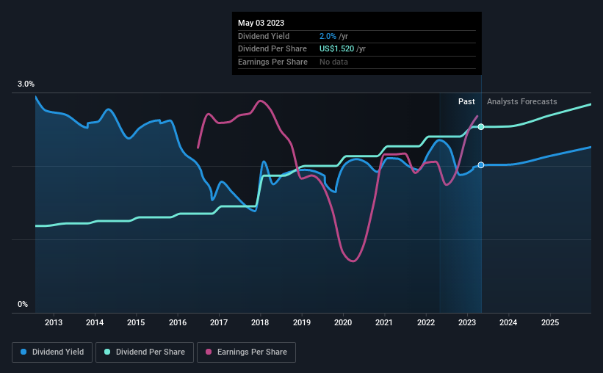Click the 2013 label on the x-axis
Viewport: 603px width, 373px height.
click(54, 322)
